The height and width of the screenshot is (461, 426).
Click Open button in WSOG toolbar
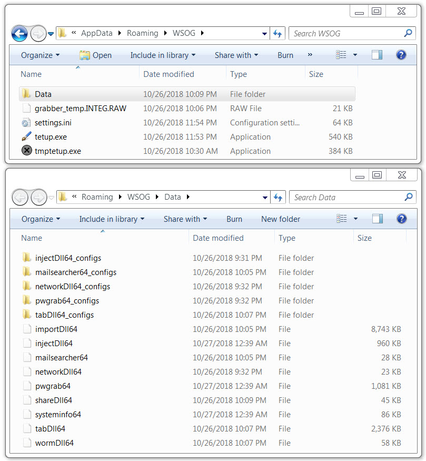point(95,55)
